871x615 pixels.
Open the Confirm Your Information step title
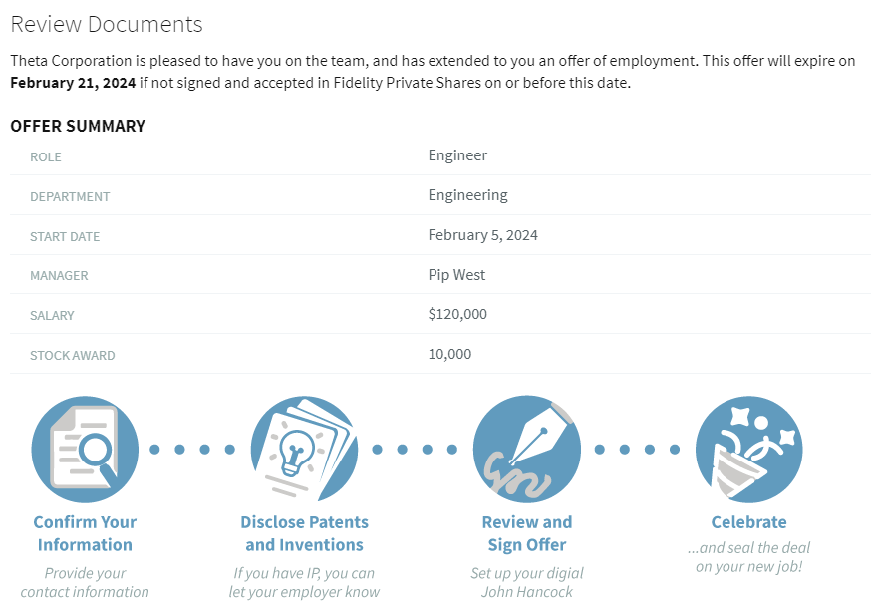[x=85, y=533]
